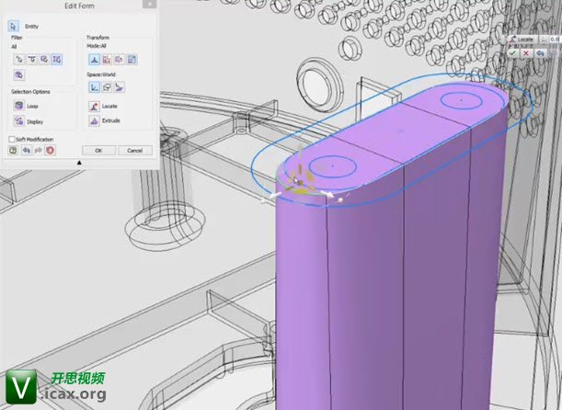Select fourth Transform mode icon

[x=132, y=60]
